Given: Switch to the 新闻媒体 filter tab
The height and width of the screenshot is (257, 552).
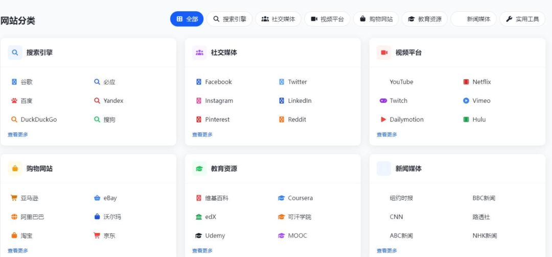Looking at the screenshot, I should click(x=473, y=19).
